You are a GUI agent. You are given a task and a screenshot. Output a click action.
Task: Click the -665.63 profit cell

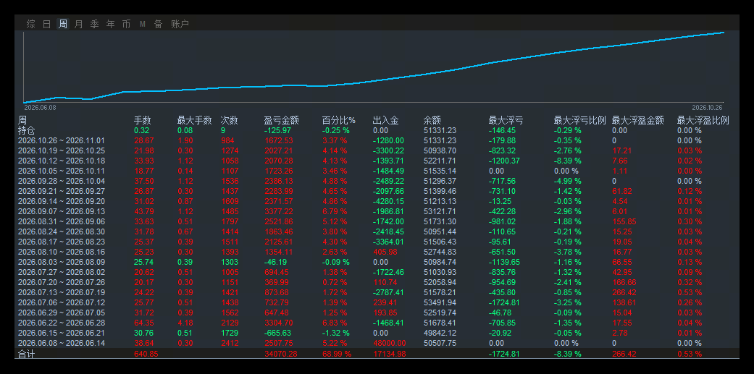pos(277,333)
